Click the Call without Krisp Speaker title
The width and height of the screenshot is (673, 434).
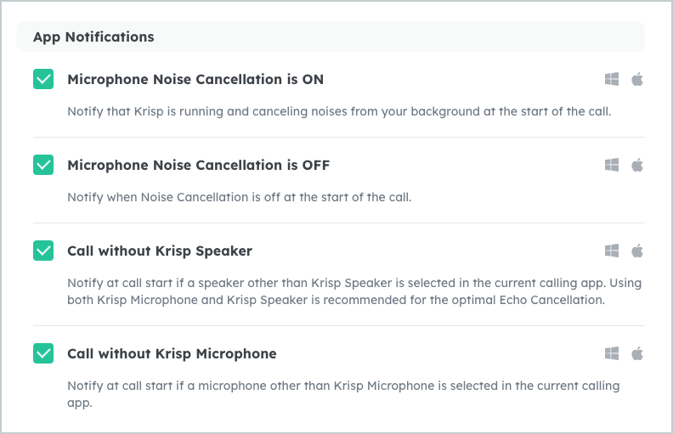point(160,251)
